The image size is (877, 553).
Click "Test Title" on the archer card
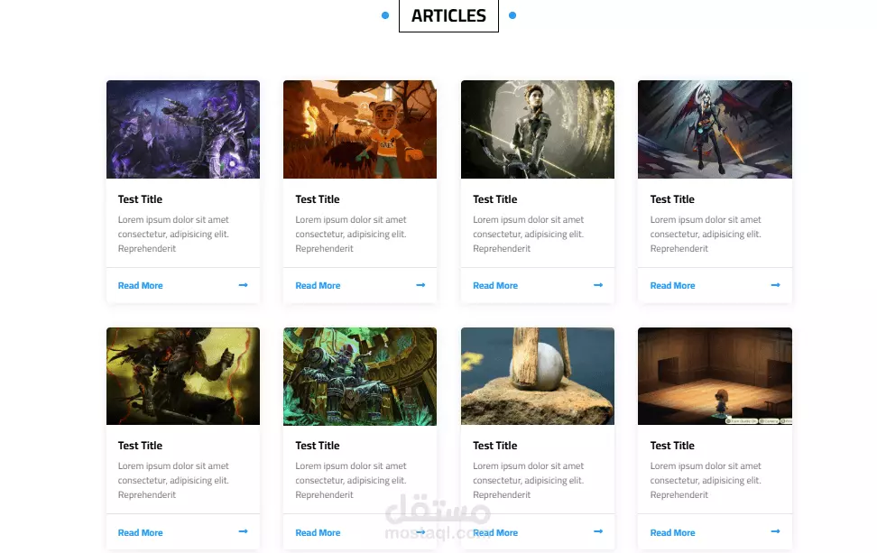tap(495, 199)
